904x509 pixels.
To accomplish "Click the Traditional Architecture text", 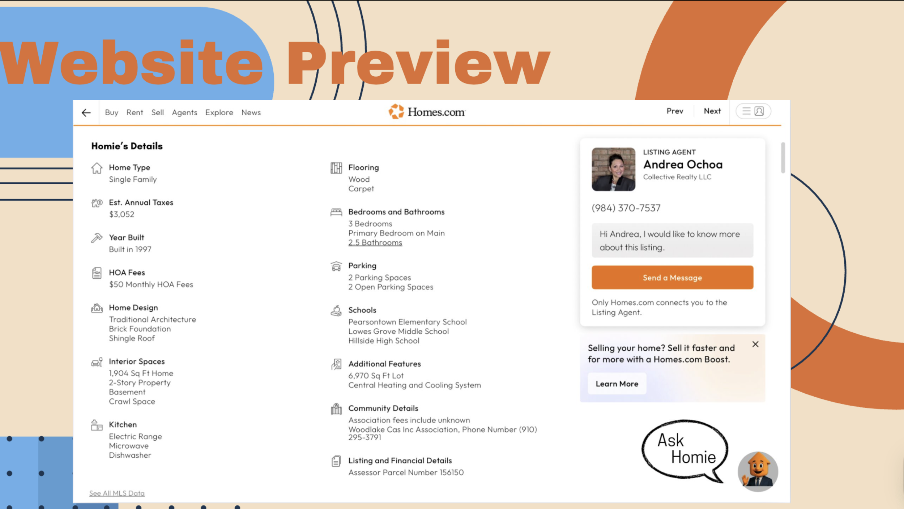I will (152, 320).
